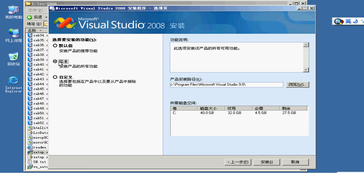Select cab45 file icon in Explorer

point(30,89)
